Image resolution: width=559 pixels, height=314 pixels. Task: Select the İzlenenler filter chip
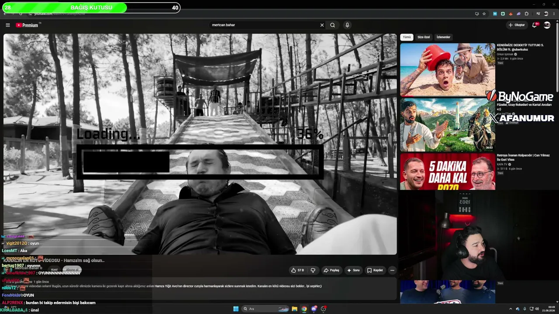coord(443,37)
